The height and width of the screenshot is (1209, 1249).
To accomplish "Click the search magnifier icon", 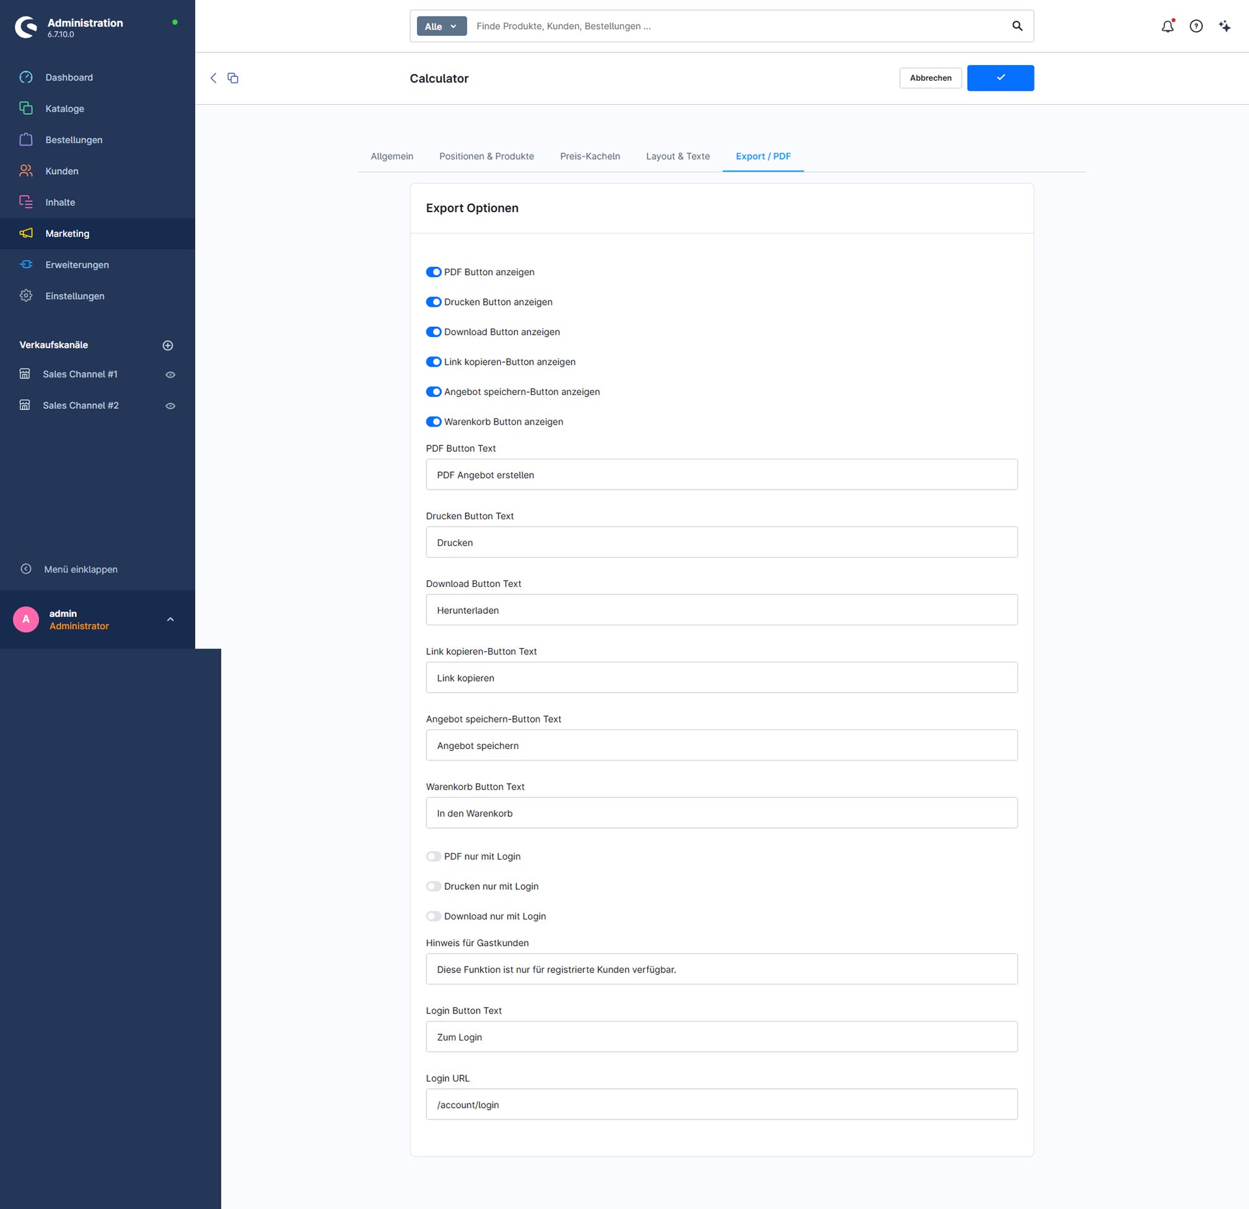I will click(x=1017, y=26).
